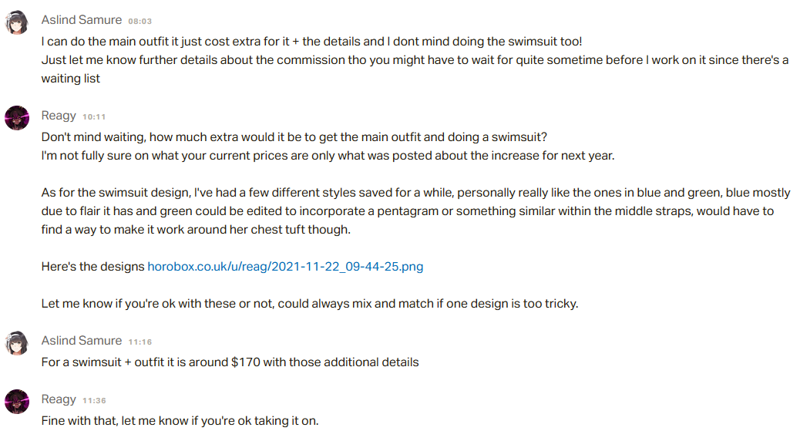Image resolution: width=800 pixels, height=441 pixels.
Task: Click the 10:11 message timestamp
Action: point(94,117)
